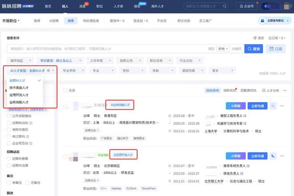Click 立即沟通 on second candidate
This screenshot has width=294, height=196.
(x=257, y=156)
